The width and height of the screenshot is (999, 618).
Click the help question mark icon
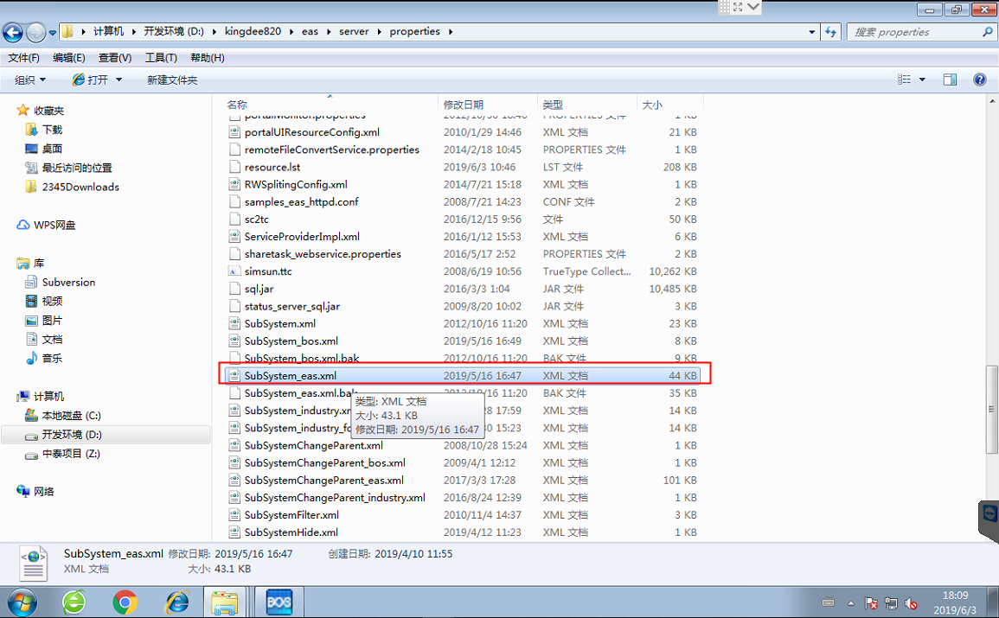tap(980, 80)
